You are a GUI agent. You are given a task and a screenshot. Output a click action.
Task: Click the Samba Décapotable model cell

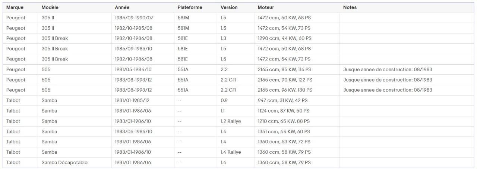64,162
